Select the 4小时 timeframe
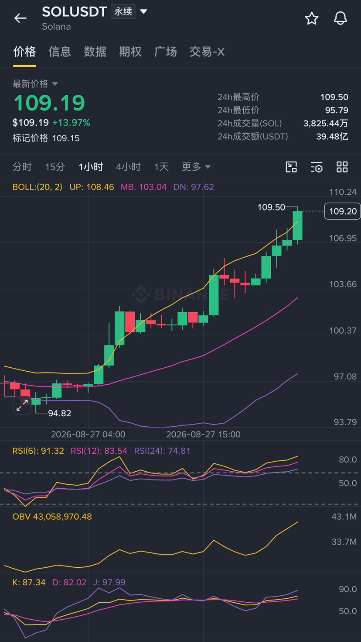361x642 pixels. (128, 167)
